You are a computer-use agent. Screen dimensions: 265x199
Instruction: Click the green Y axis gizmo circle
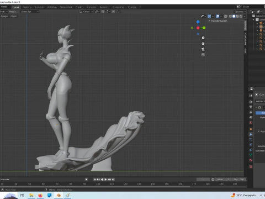[x=204, y=28]
